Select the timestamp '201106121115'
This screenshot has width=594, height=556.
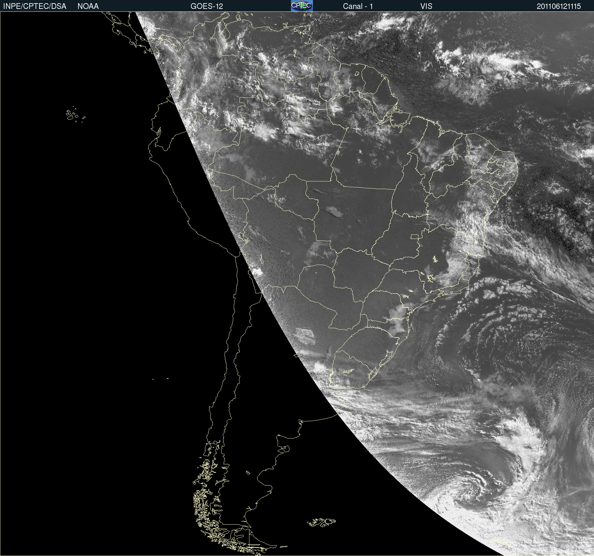coord(559,6)
